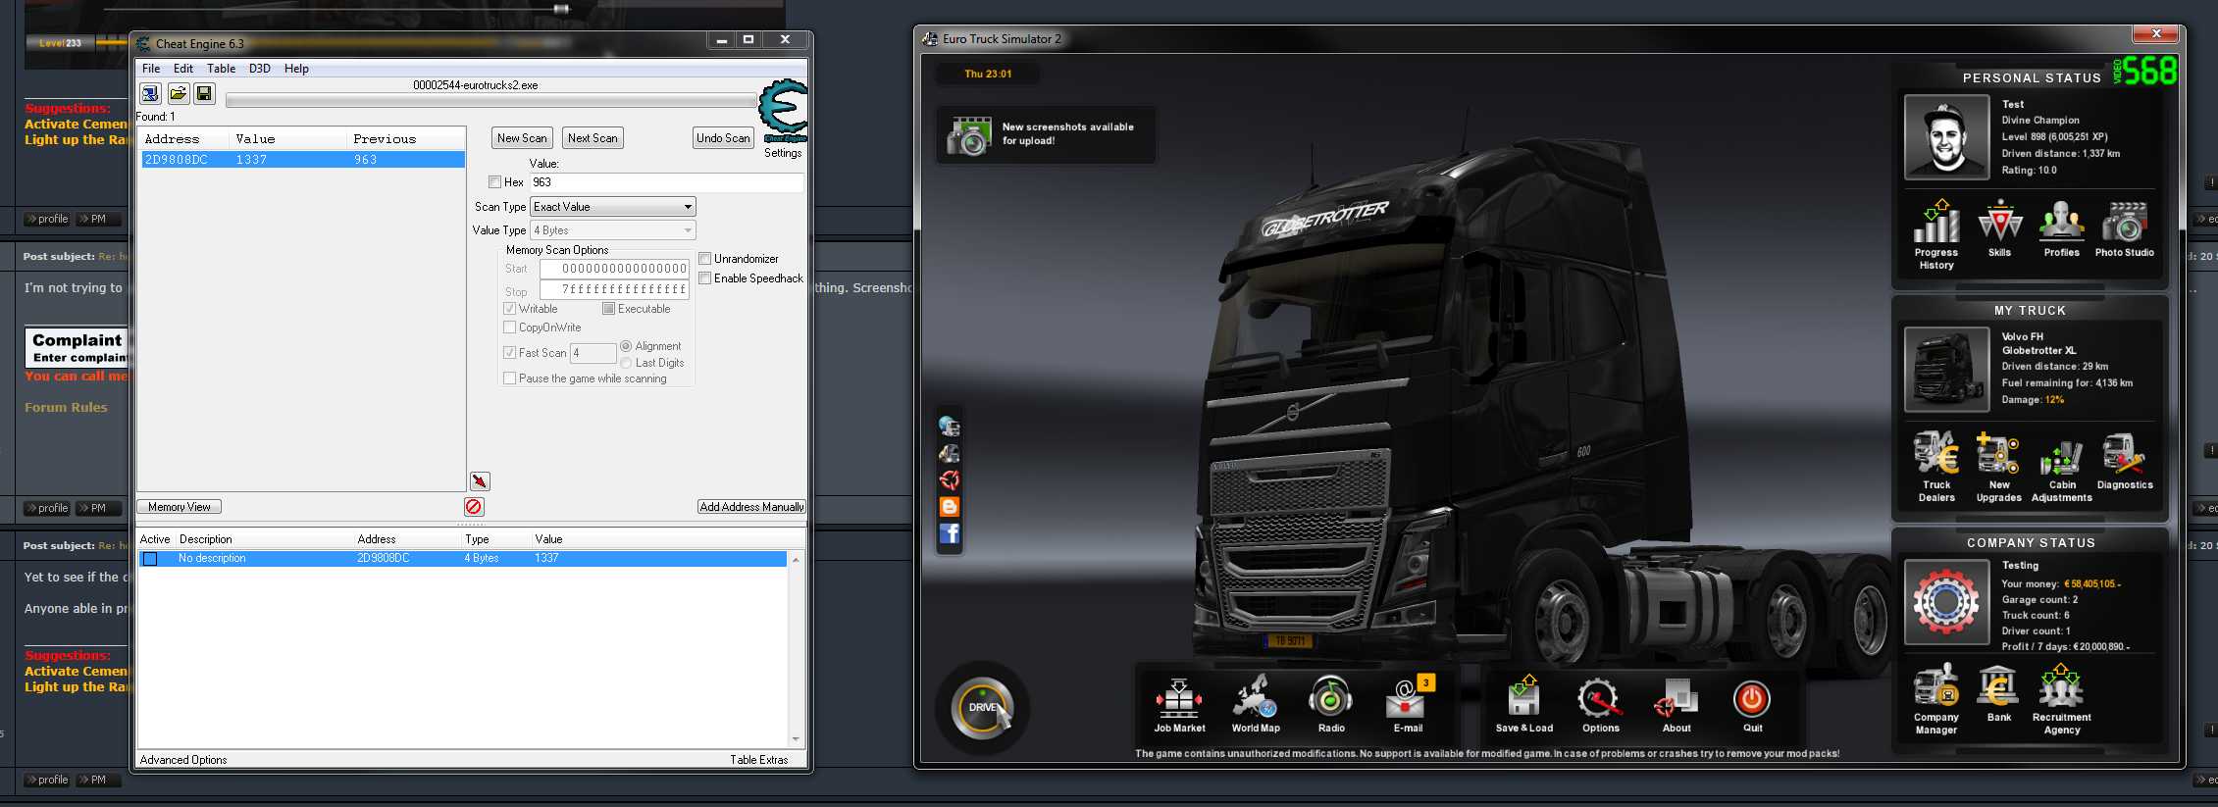Click the address list scrollbar down arrow
The width and height of the screenshot is (2218, 807).
point(796,738)
